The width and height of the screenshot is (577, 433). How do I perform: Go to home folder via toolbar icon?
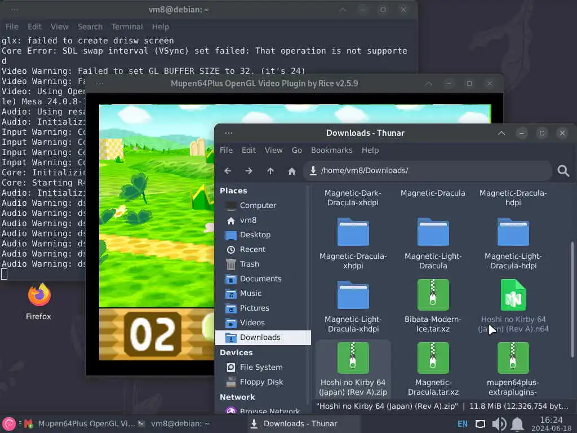[x=291, y=171]
